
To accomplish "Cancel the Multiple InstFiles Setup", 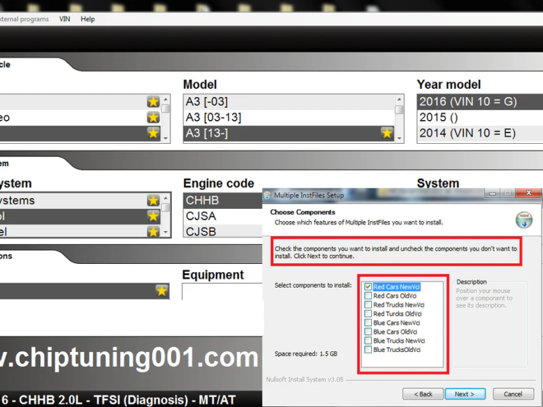I will (x=513, y=394).
